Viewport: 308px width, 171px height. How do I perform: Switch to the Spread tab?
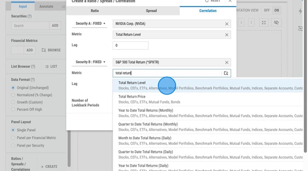pyautogui.click(x=151, y=11)
